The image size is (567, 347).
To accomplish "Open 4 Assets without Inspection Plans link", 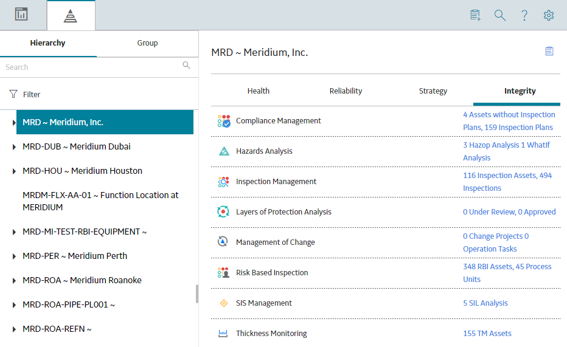I will pyautogui.click(x=509, y=121).
